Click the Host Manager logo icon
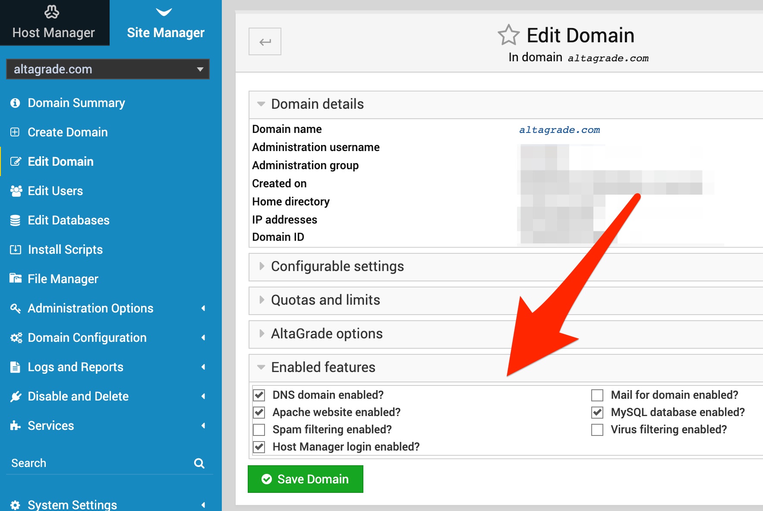 tap(52, 12)
